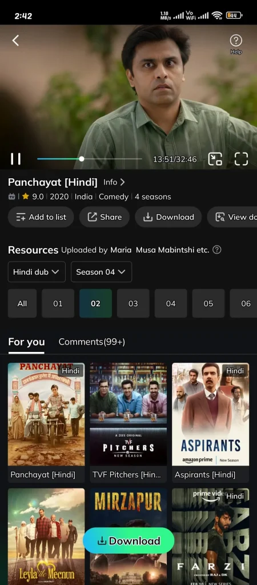Select episode 03

(x=133, y=303)
